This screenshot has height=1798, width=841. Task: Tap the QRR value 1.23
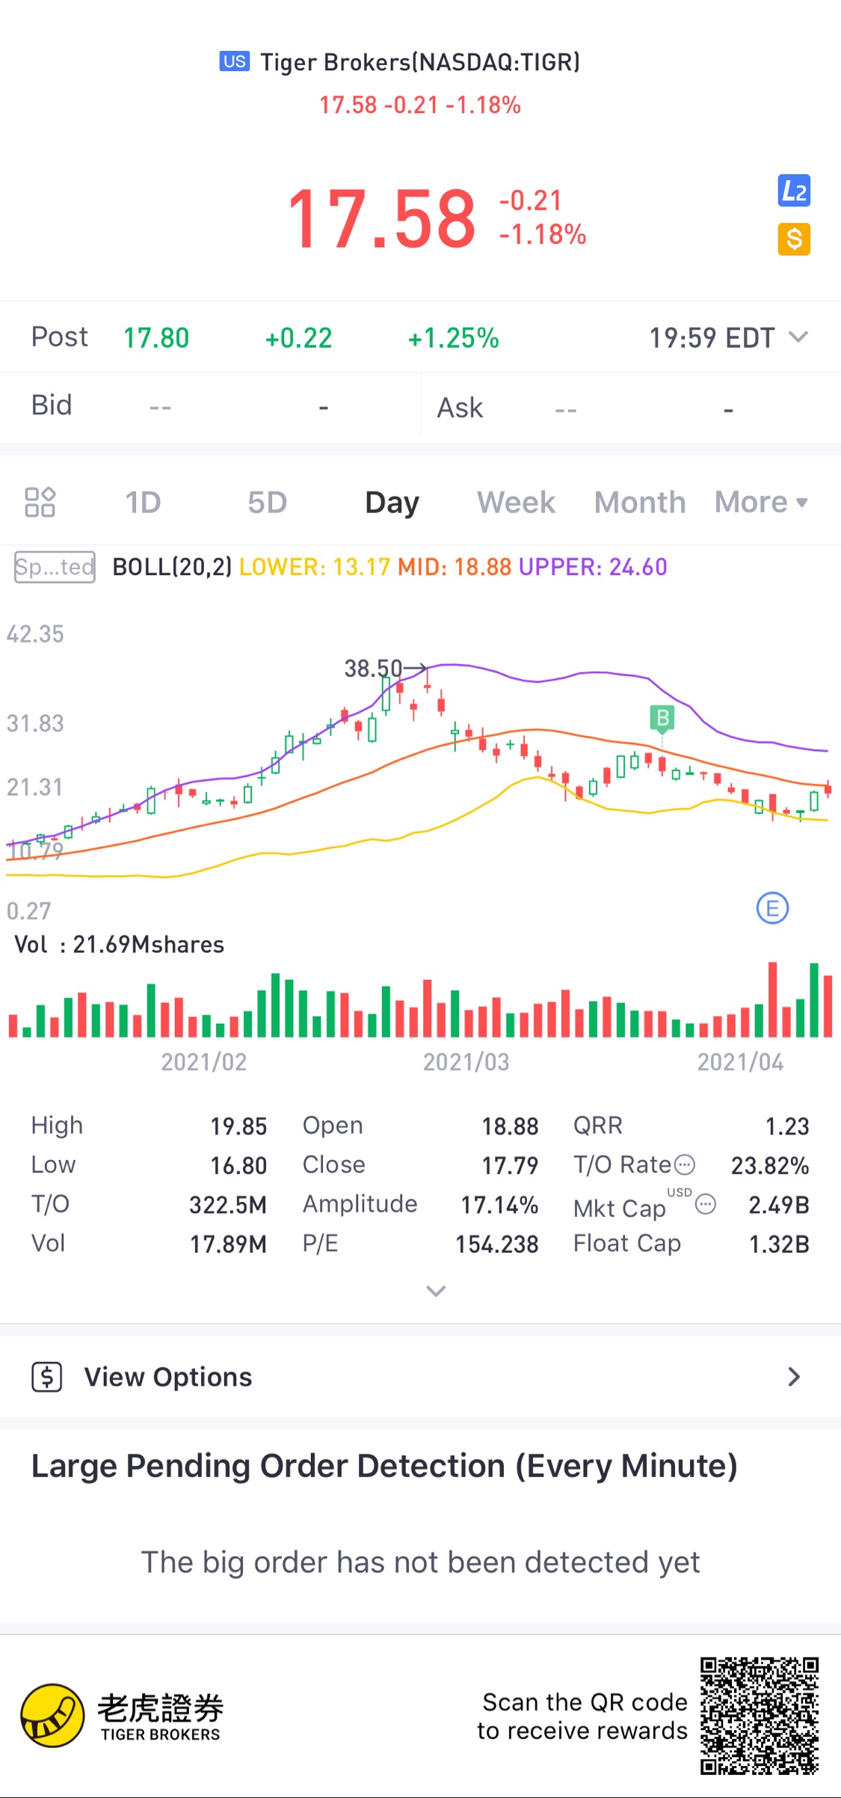(787, 1126)
